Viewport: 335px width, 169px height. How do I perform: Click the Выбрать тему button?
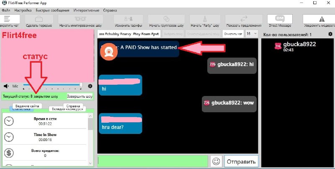(173, 34)
